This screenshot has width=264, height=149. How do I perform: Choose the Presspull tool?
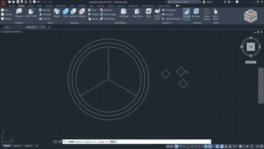pyautogui.click(x=45, y=14)
